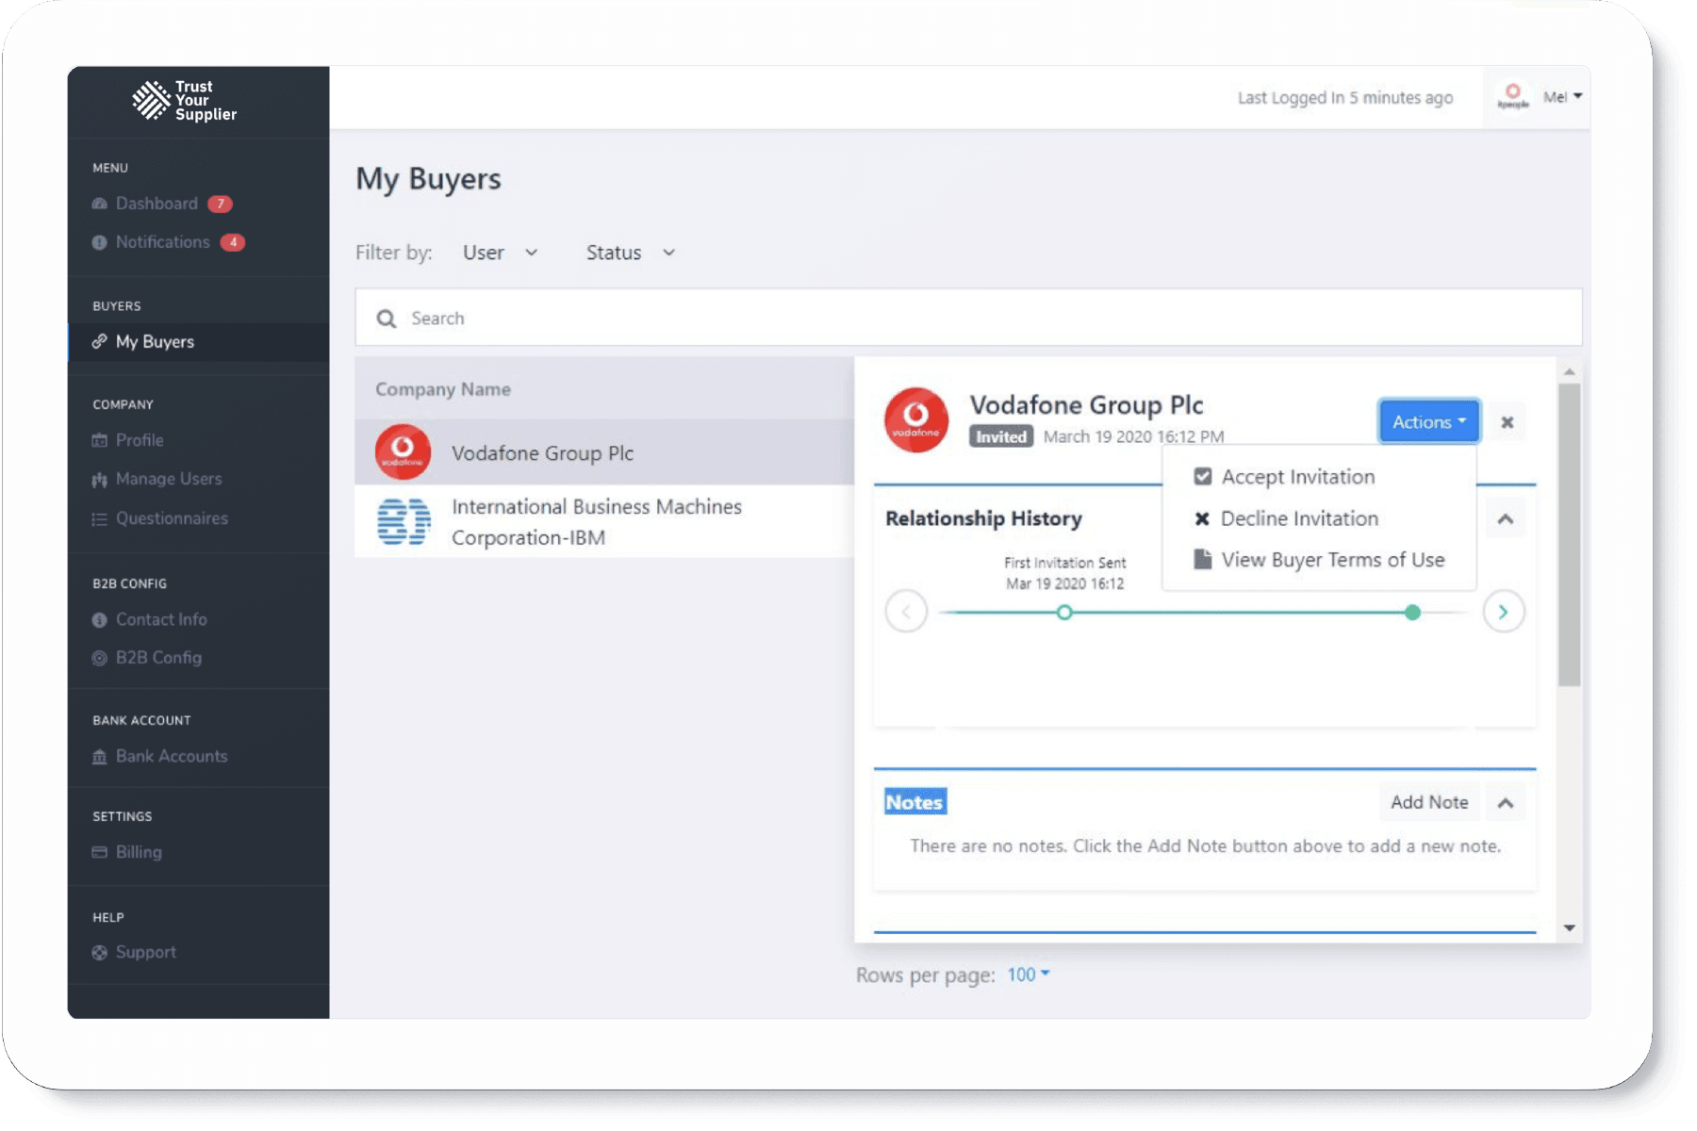Click the Notifications alert icon

click(x=99, y=242)
